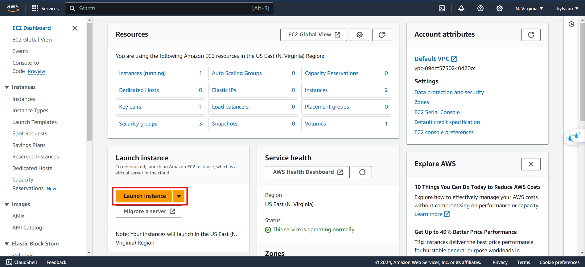Open the Services grid menu

tap(45, 8)
